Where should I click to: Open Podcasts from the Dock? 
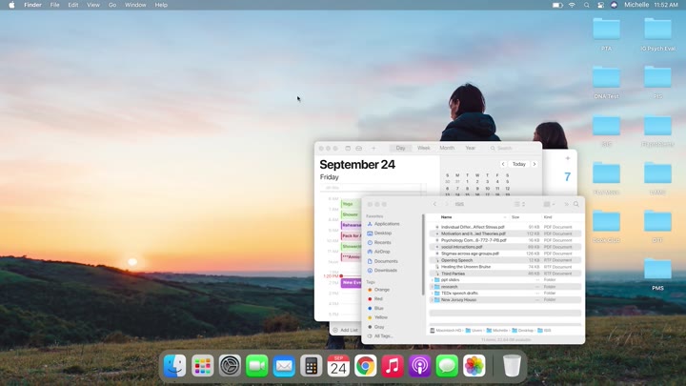pos(420,366)
